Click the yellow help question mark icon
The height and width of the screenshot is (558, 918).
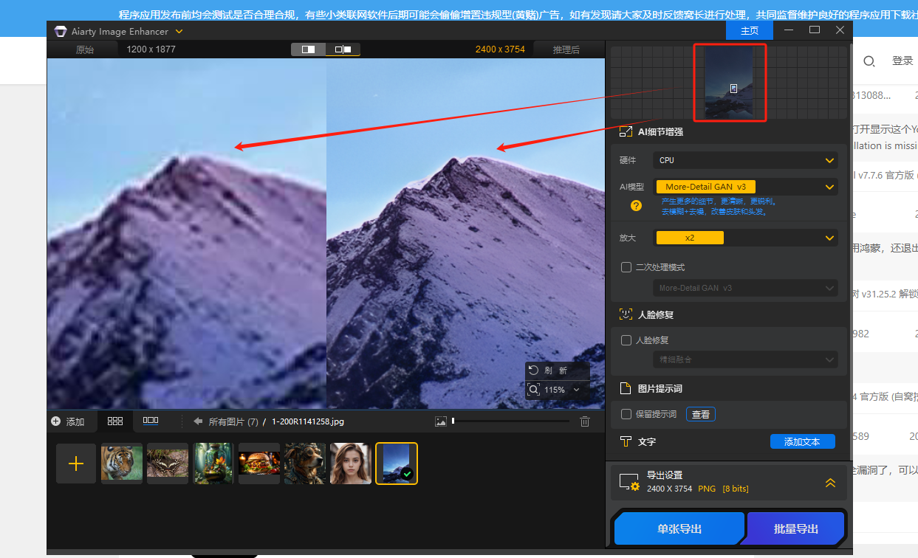636,206
